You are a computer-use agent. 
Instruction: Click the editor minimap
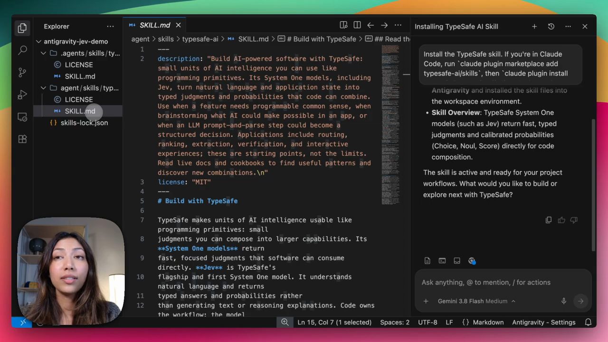click(x=390, y=124)
